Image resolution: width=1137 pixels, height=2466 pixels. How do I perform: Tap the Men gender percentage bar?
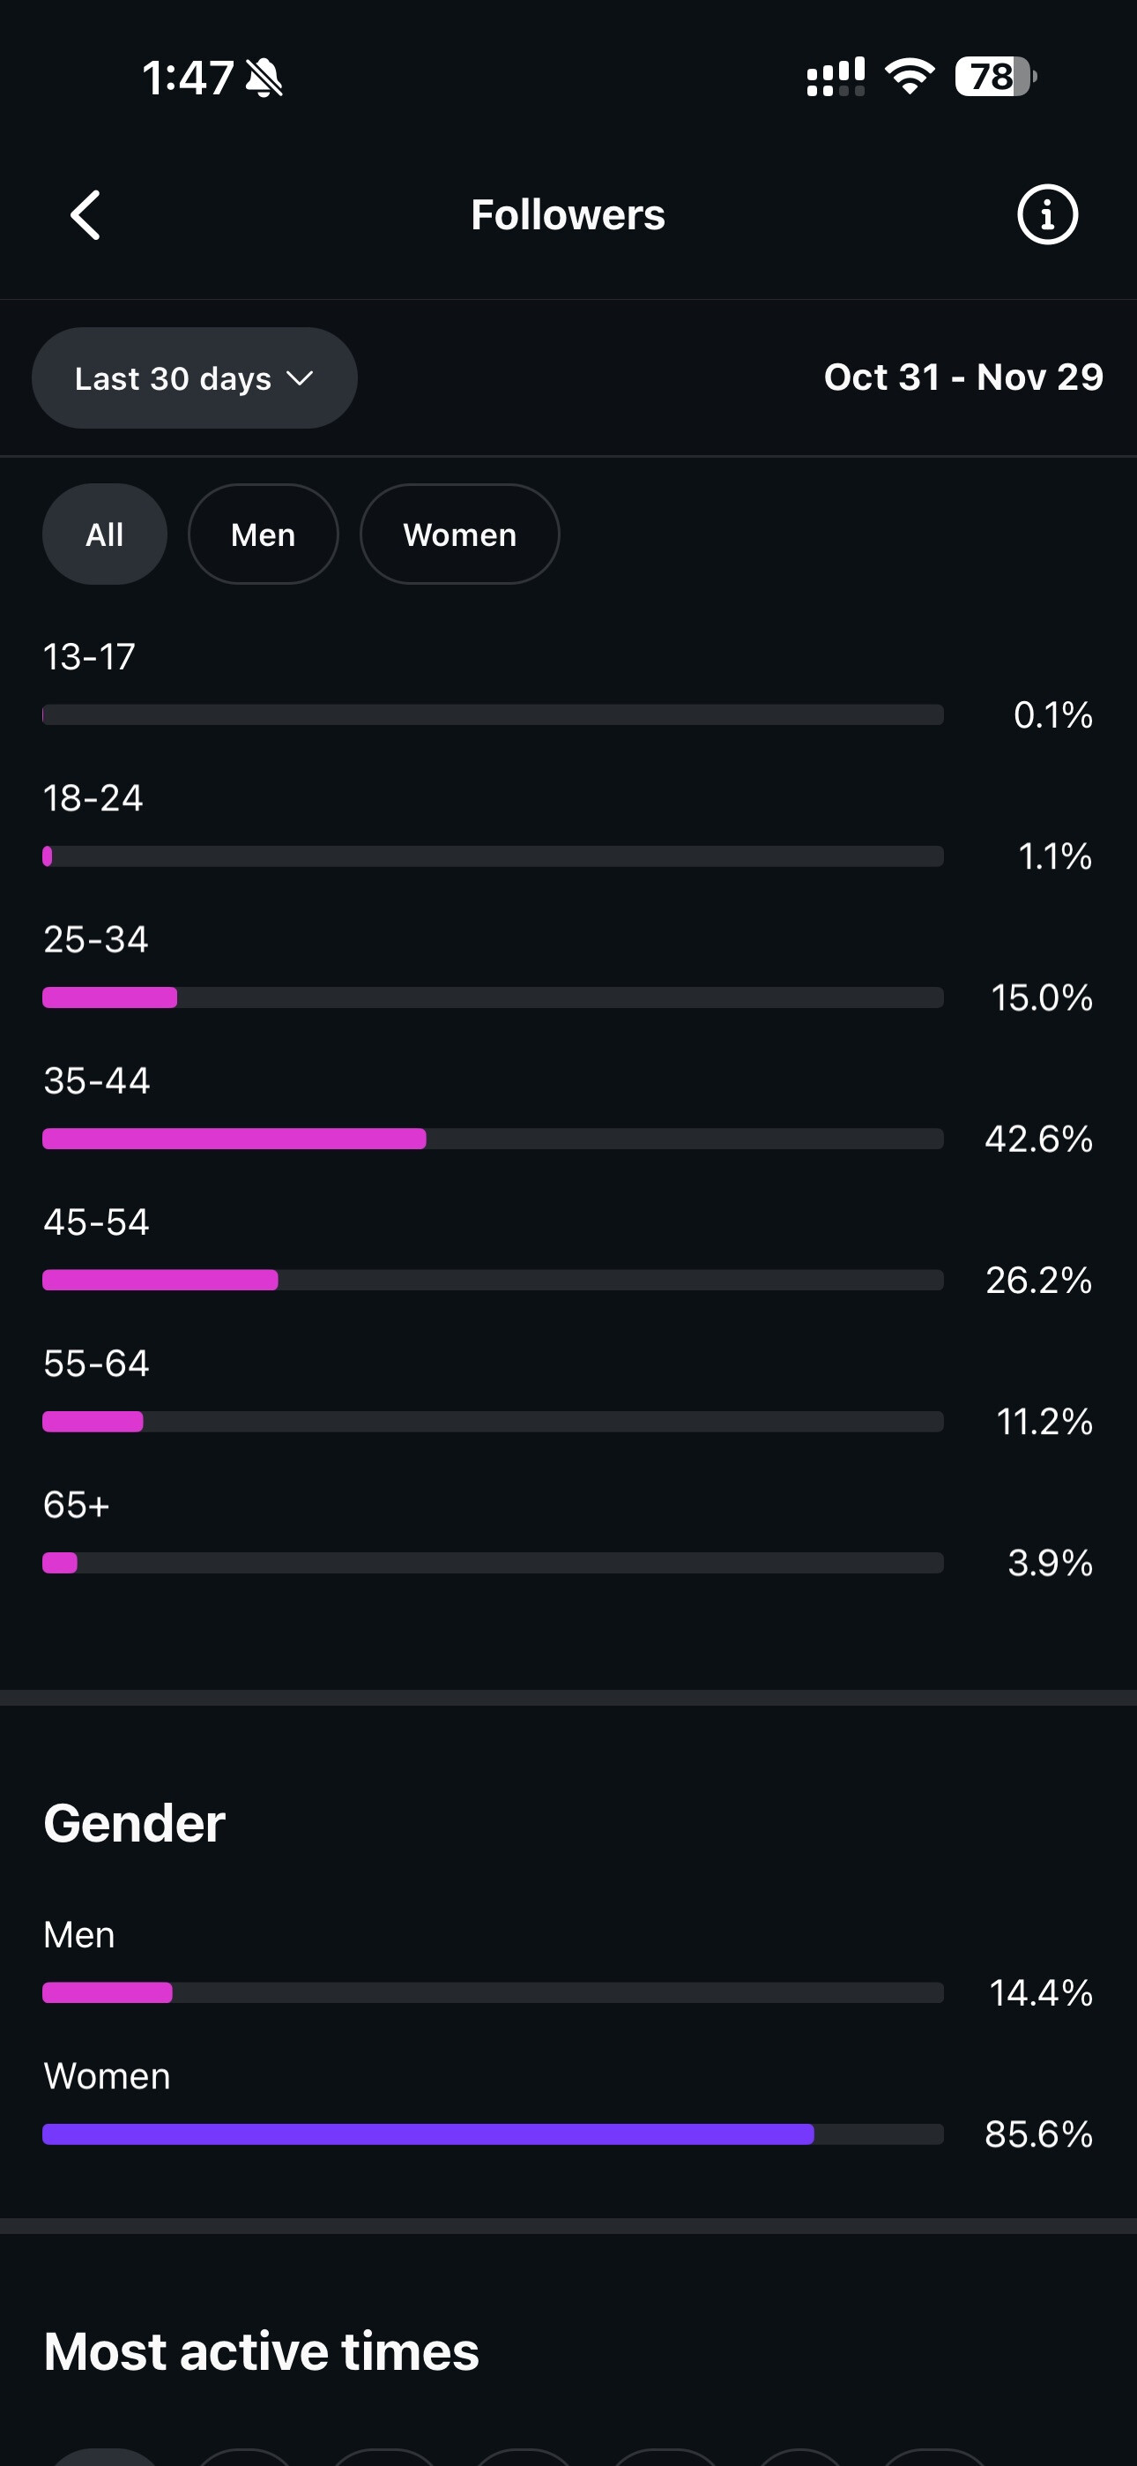493,1993
